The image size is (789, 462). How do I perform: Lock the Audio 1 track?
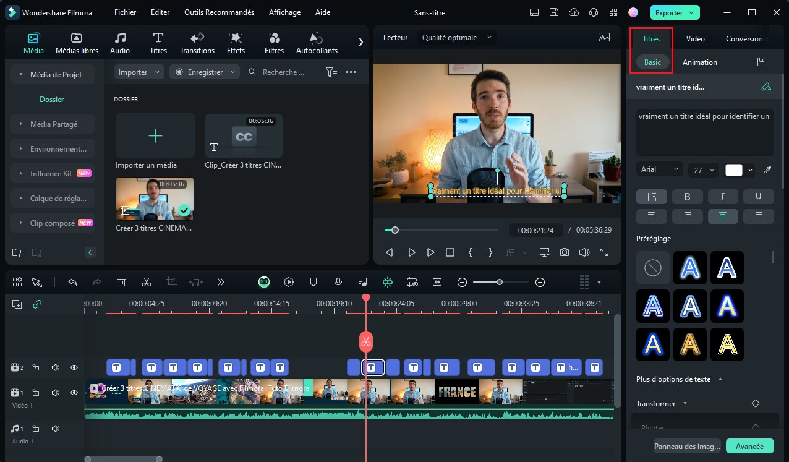click(x=36, y=429)
